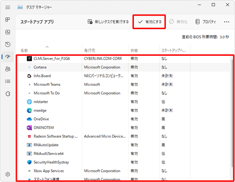Select ONENOTEM row name
Image resolution: width=235 pixels, height=182 pixels.
(44, 128)
